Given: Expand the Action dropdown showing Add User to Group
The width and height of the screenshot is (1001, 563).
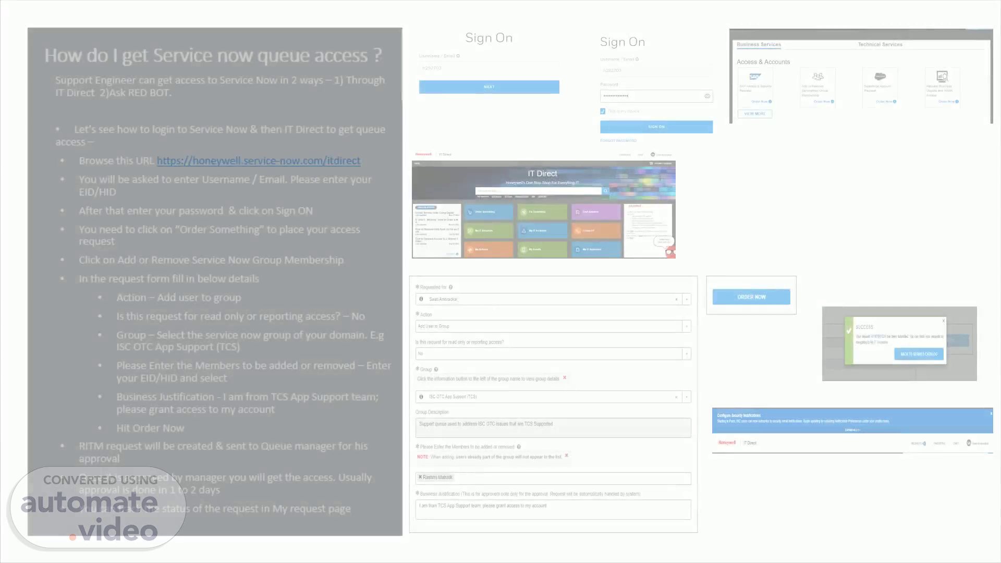Looking at the screenshot, I should click(687, 326).
